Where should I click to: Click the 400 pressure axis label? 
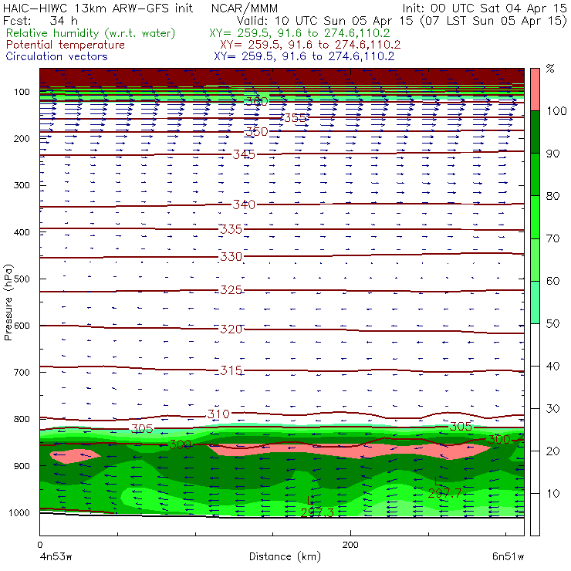pos(22,232)
